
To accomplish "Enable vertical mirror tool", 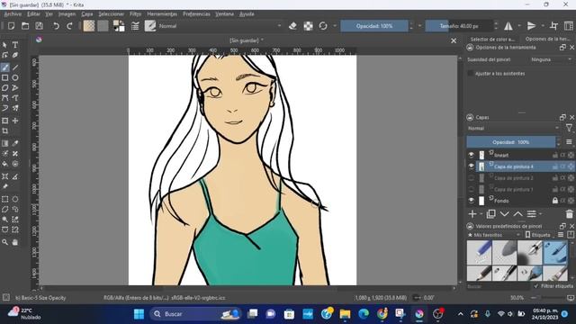I will tap(531, 26).
